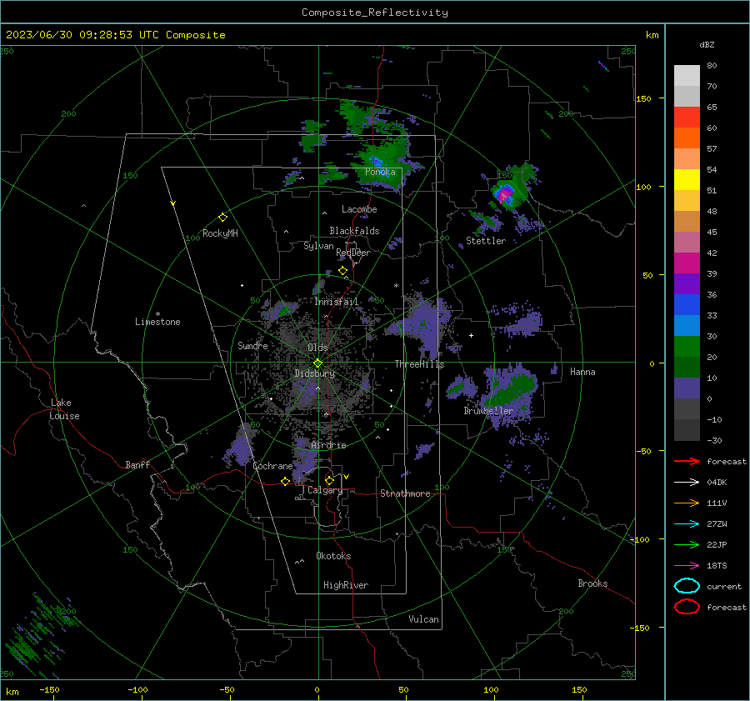Click the Composite_Reflectivity title
The width and height of the screenshot is (750, 701).
pos(375,13)
